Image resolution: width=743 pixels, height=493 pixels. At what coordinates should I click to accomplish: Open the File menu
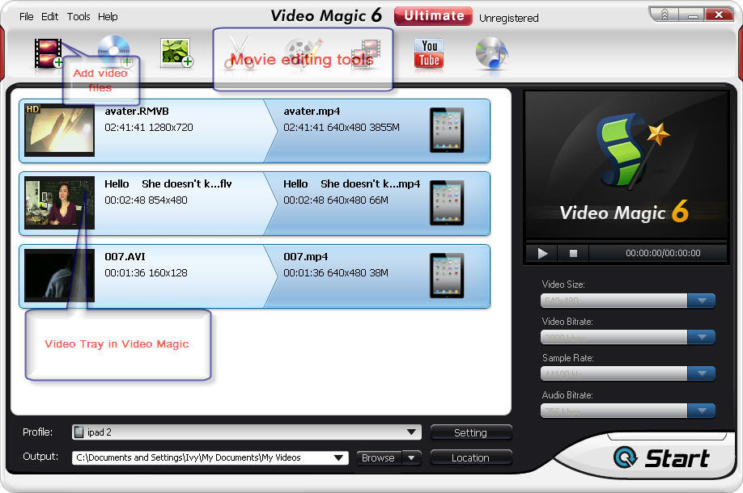(x=27, y=16)
